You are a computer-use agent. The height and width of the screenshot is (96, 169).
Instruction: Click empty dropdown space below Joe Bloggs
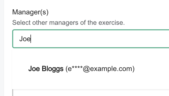click(x=91, y=83)
